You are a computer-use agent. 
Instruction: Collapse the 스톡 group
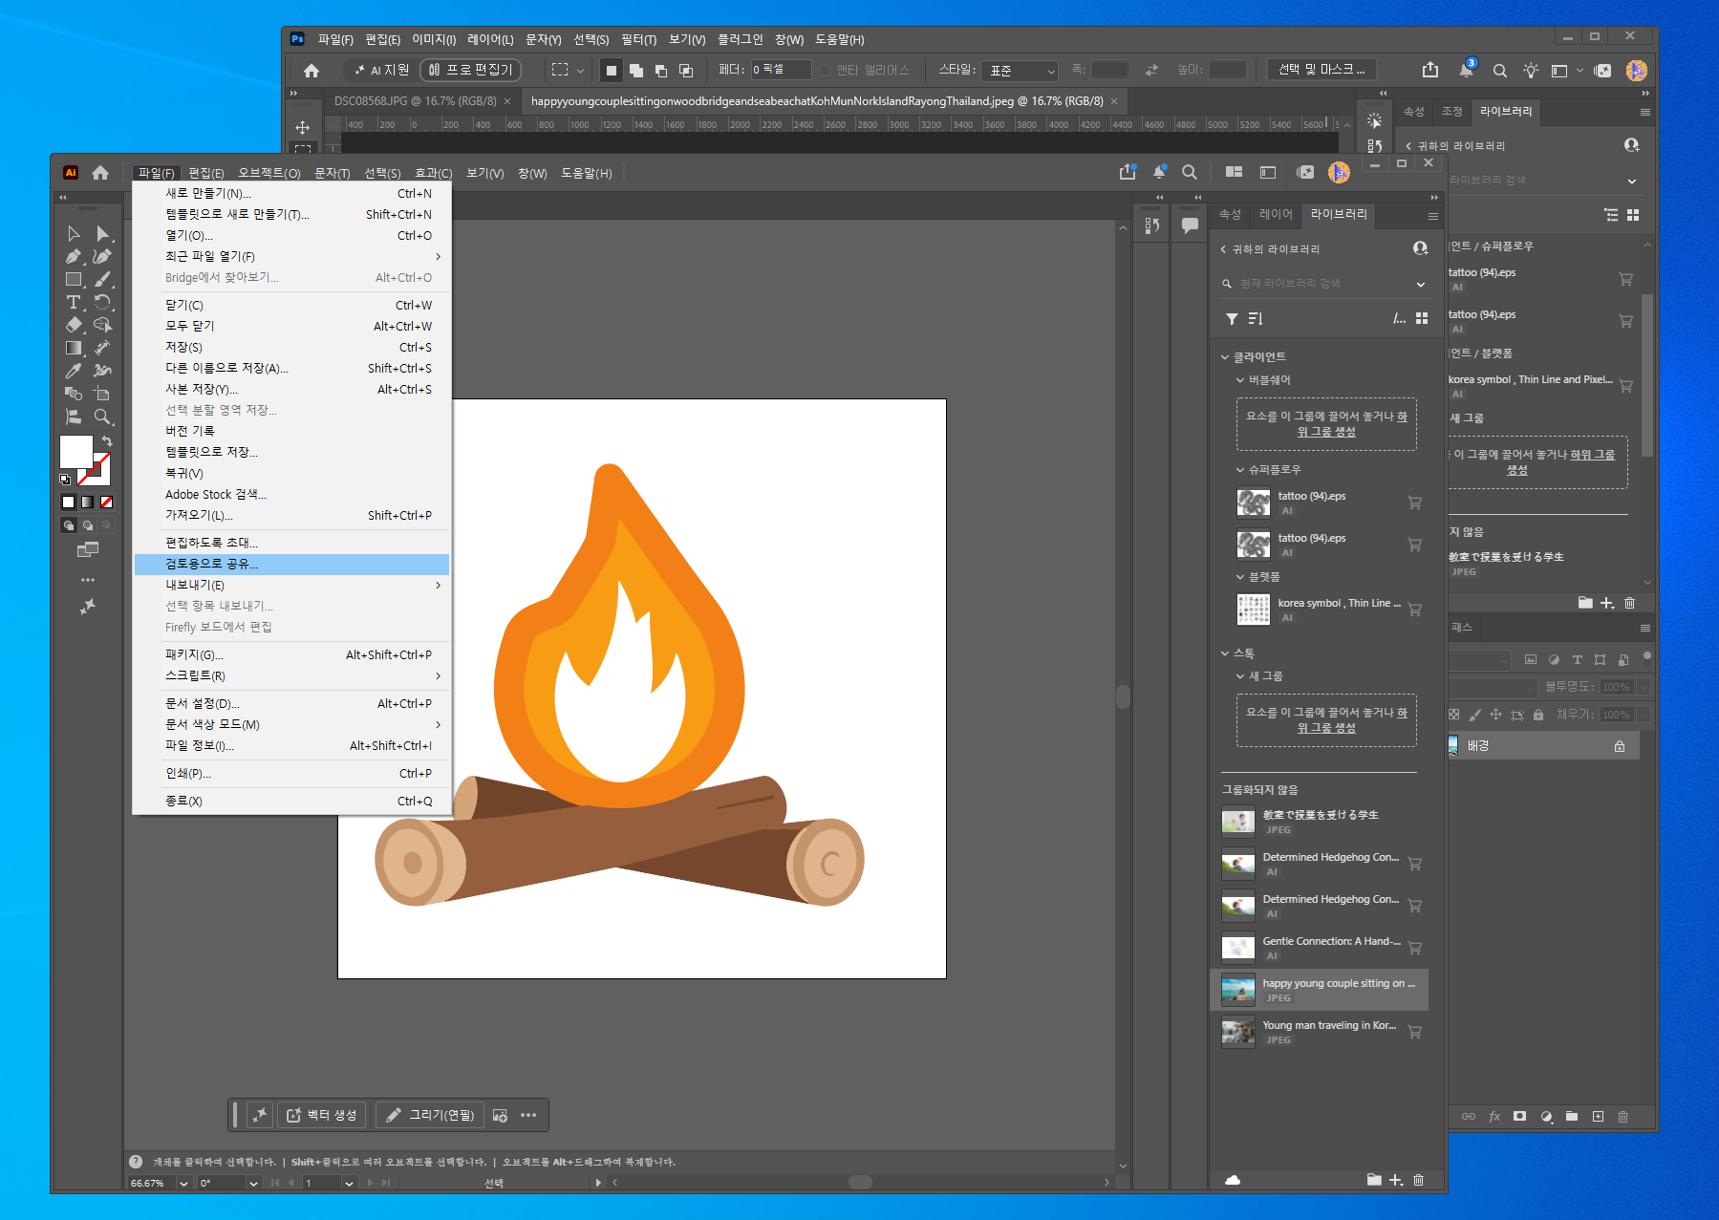[1225, 653]
